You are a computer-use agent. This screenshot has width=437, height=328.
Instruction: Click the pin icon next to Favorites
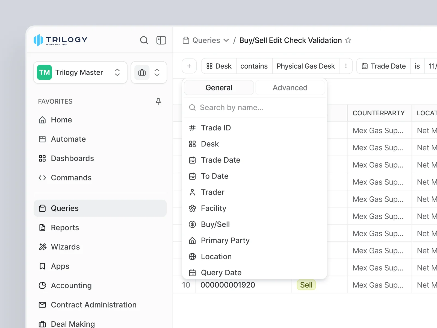158,101
